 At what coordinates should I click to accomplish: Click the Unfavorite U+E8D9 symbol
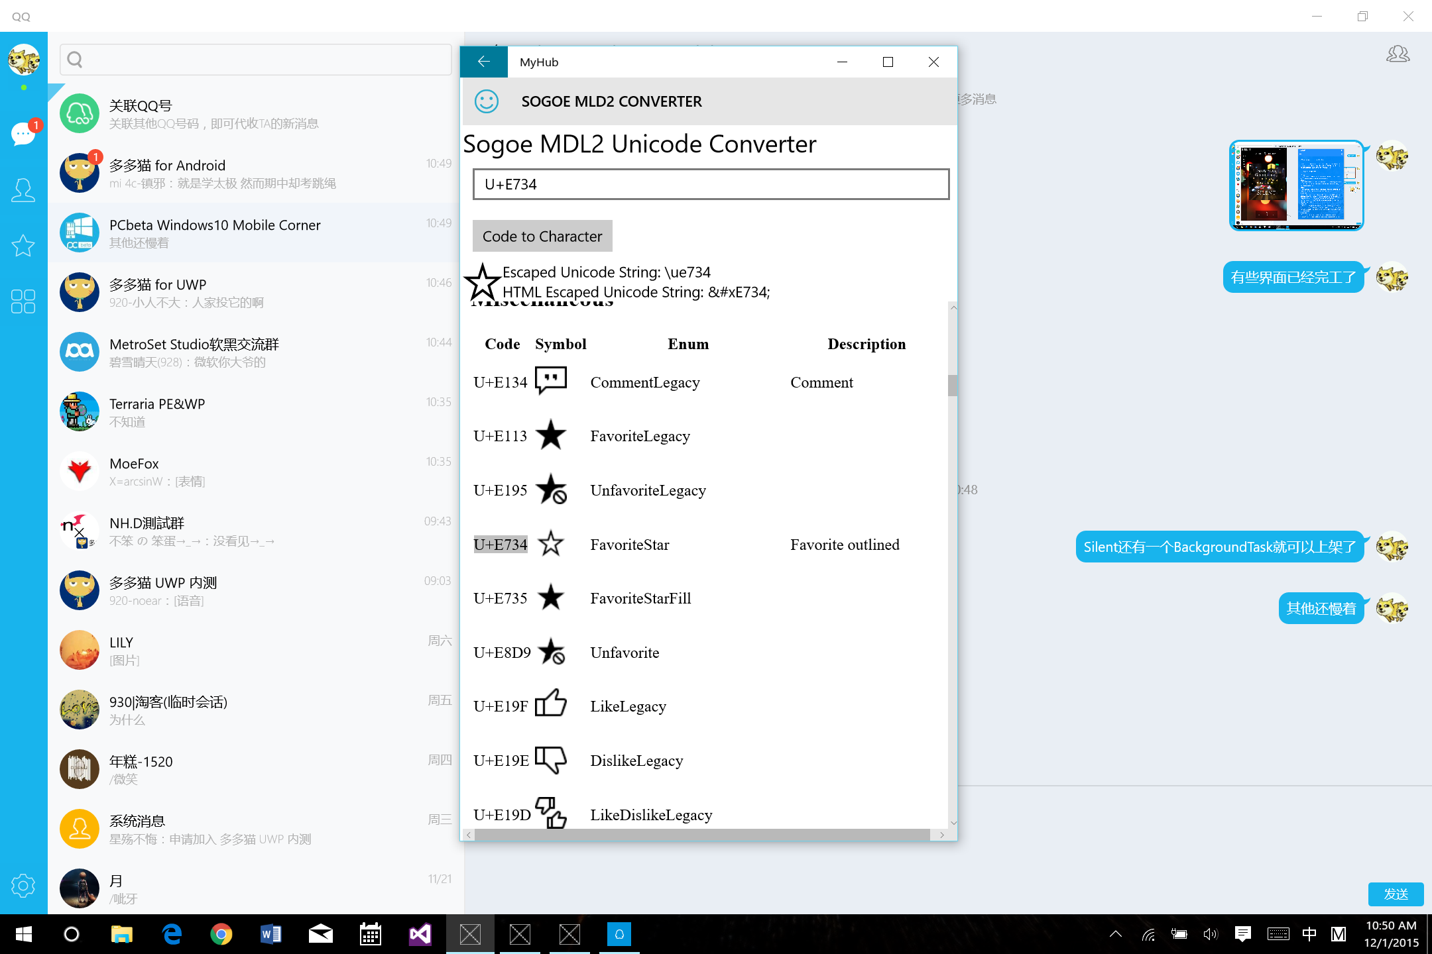551,652
